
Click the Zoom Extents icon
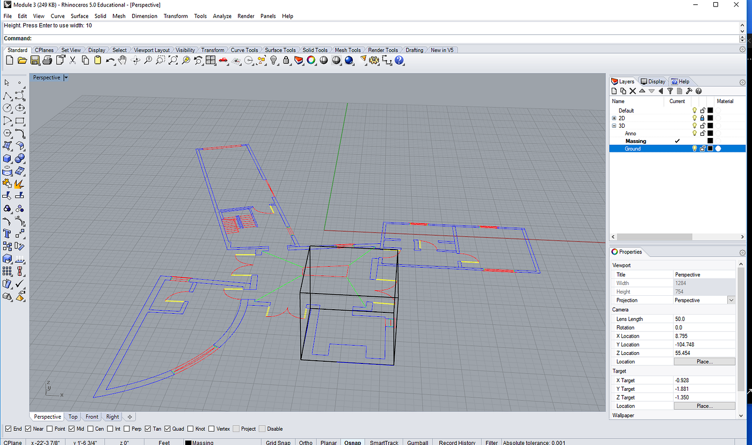coord(173,61)
